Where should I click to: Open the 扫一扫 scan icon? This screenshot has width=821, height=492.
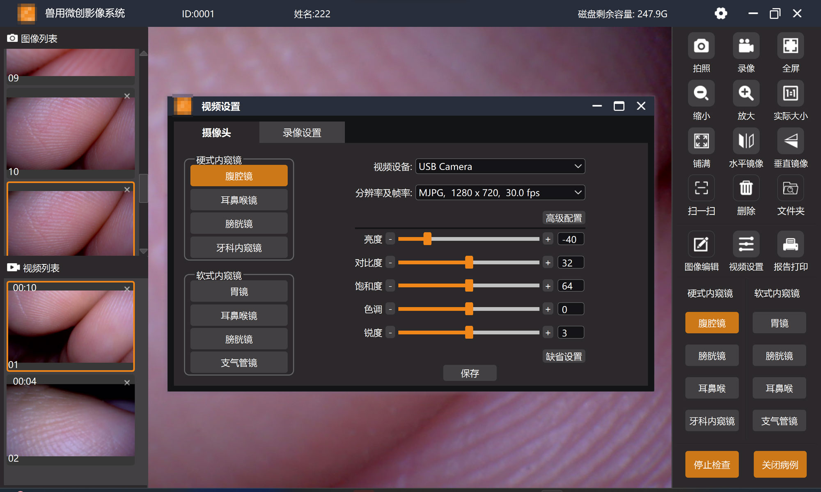701,189
